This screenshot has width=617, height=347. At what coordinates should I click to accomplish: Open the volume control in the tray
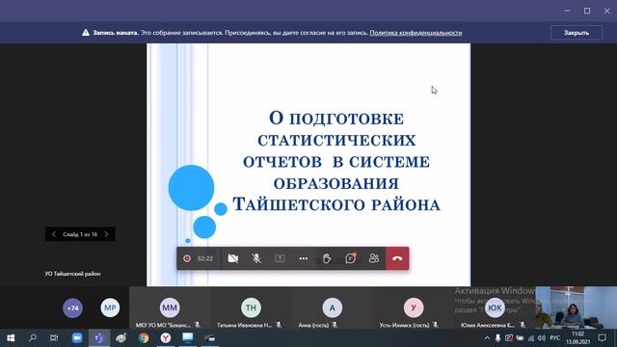pos(542,338)
